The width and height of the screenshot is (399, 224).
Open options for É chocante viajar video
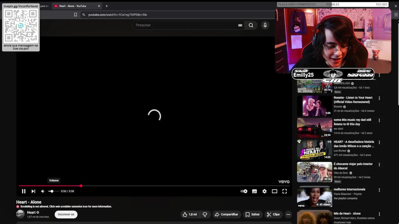(x=379, y=165)
